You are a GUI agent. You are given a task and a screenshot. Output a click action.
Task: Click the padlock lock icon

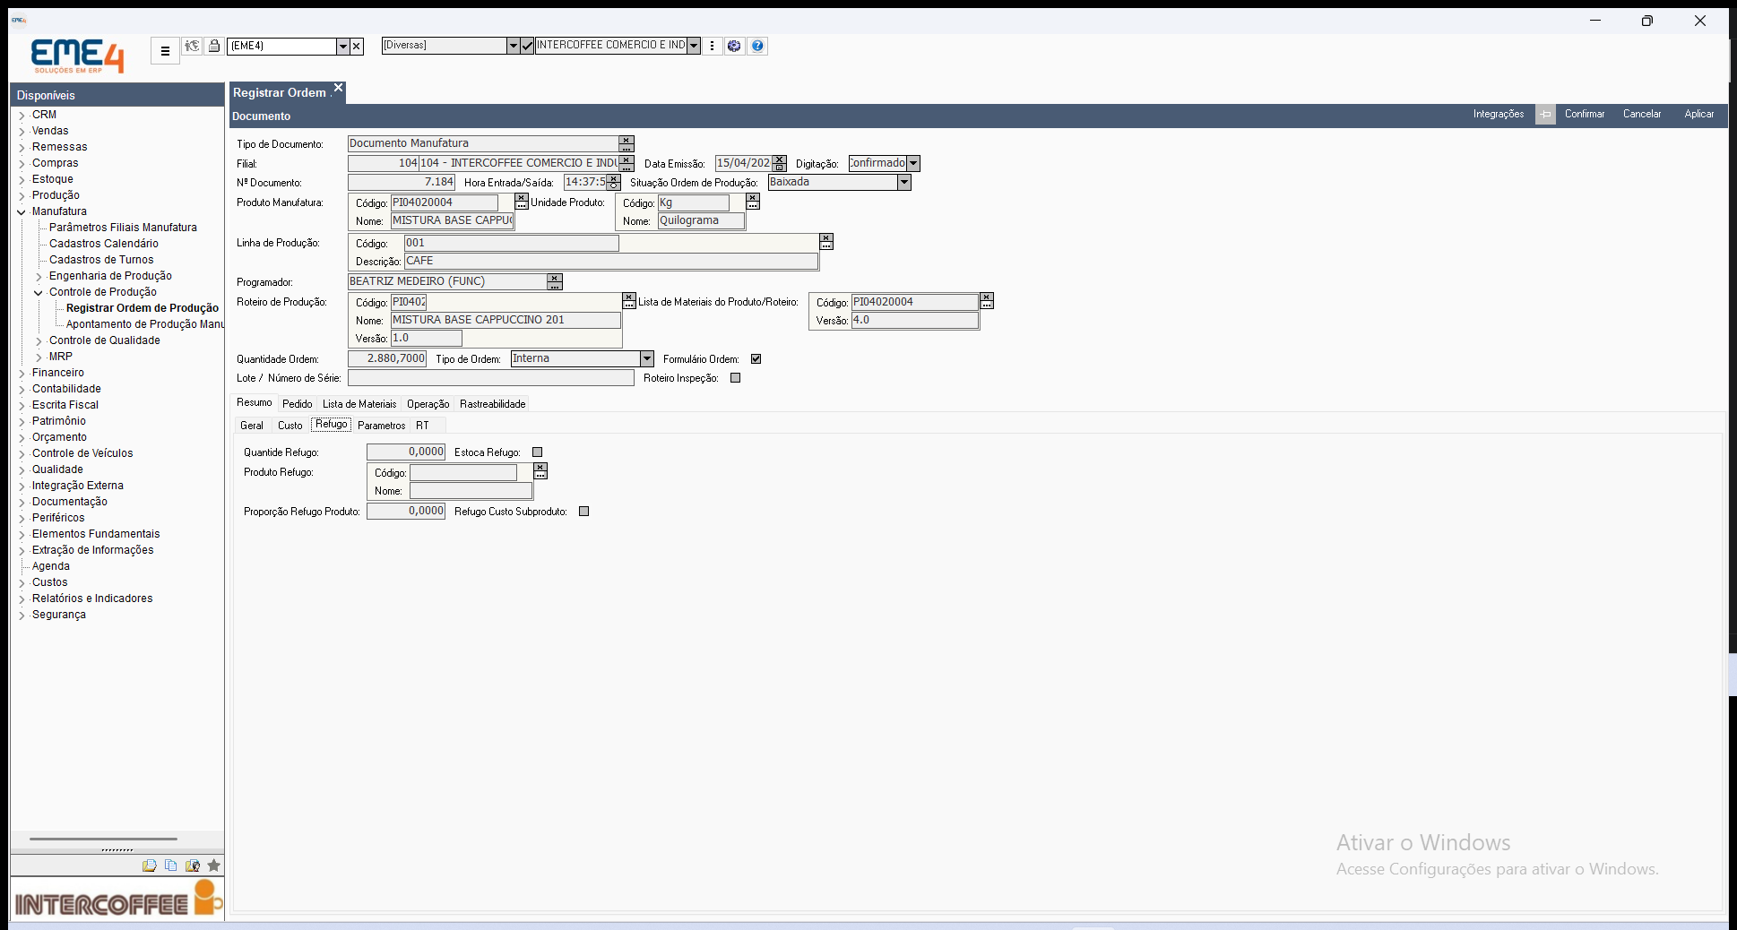(x=214, y=46)
